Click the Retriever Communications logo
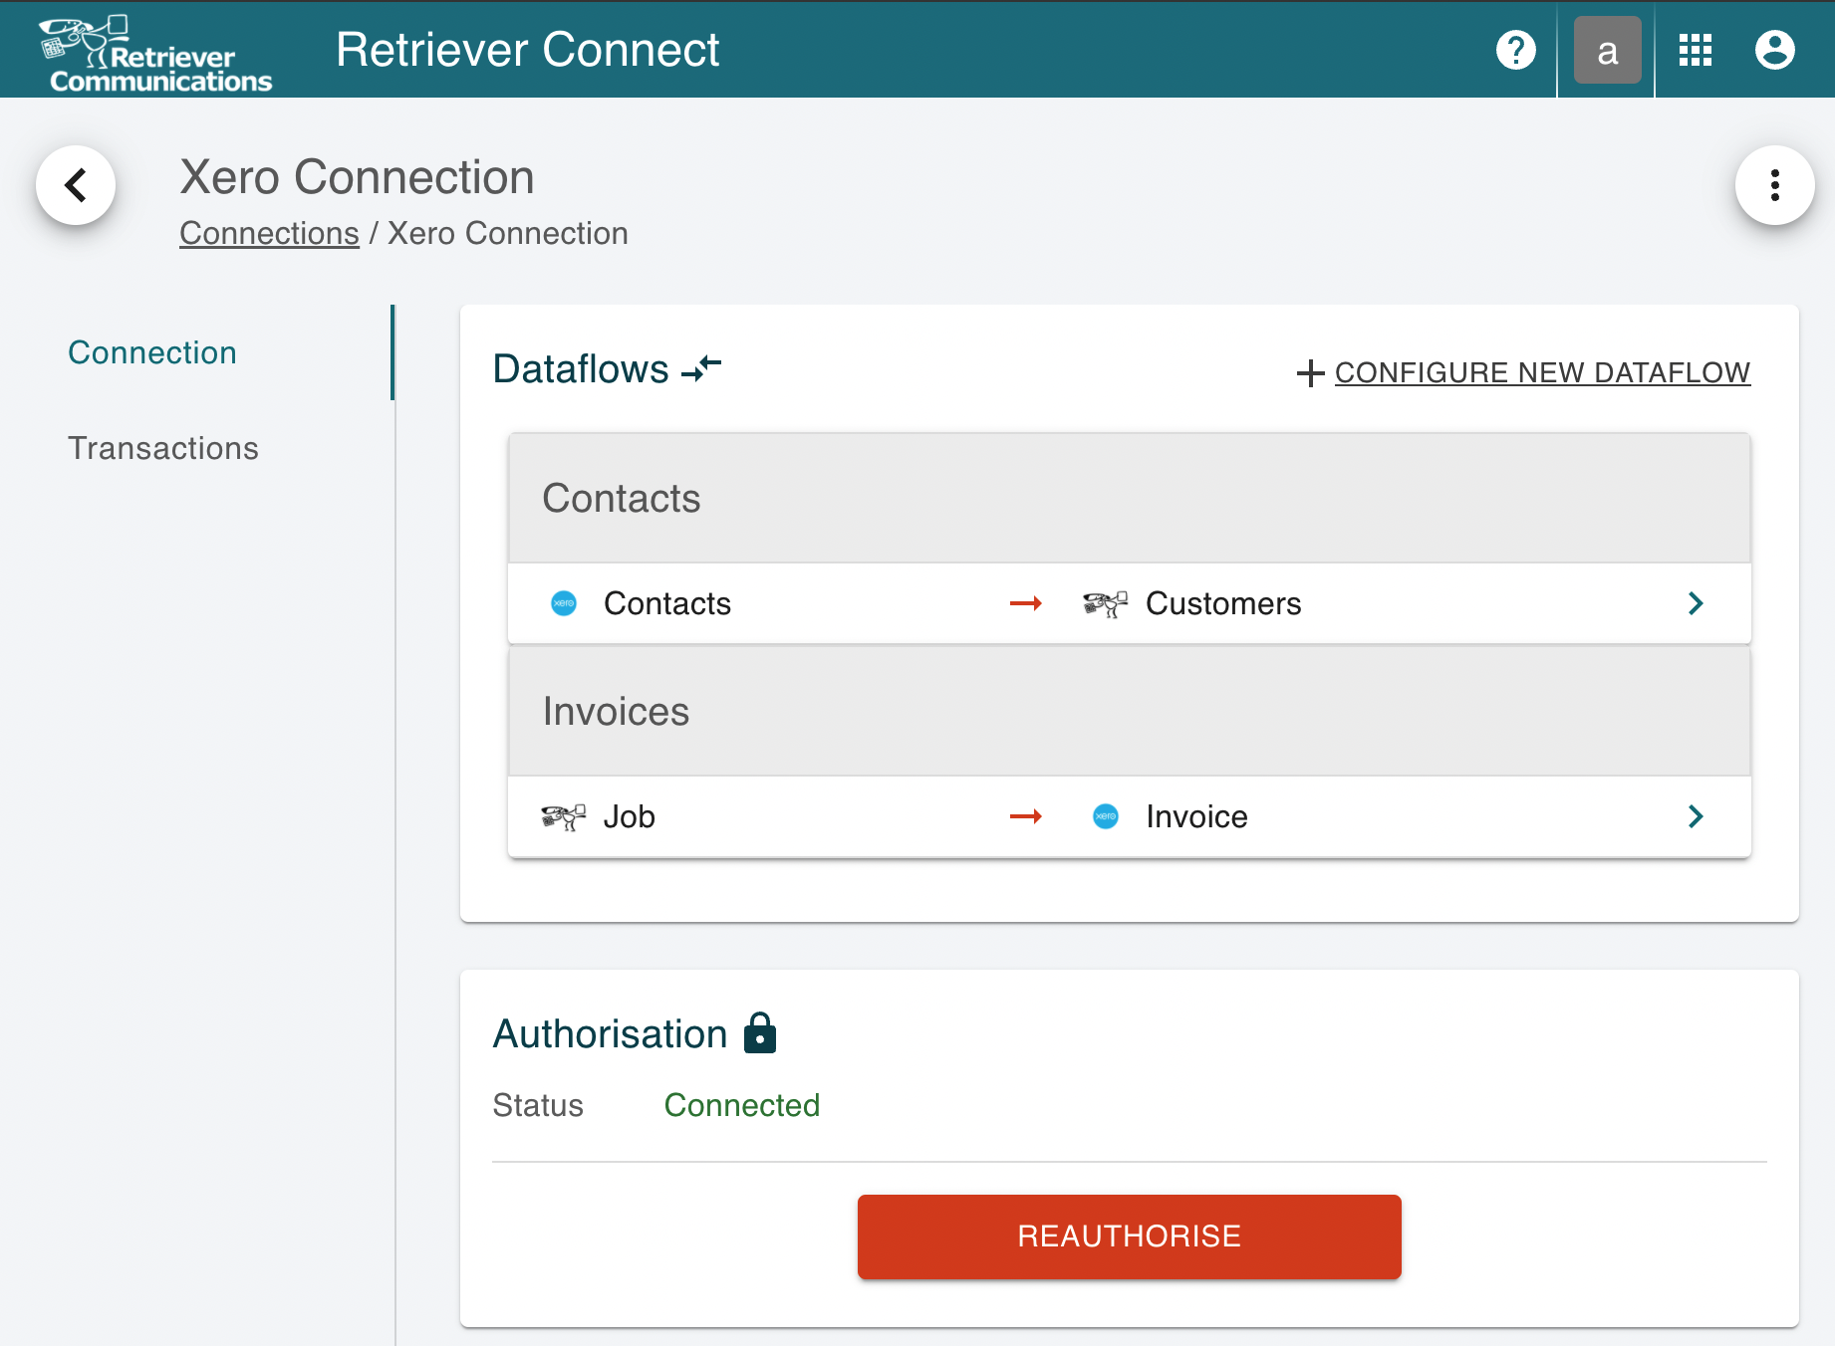 point(154,53)
